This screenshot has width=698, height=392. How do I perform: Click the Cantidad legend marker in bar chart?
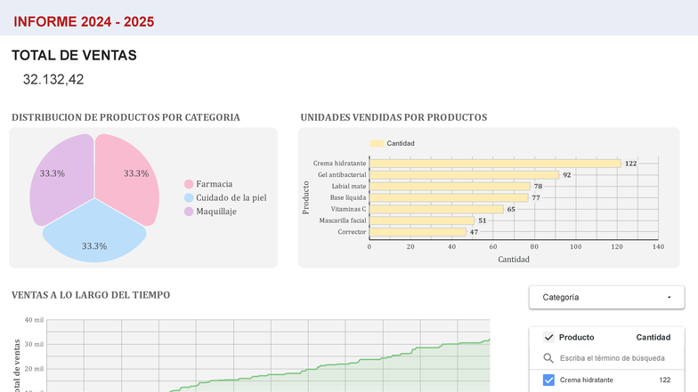tap(377, 143)
